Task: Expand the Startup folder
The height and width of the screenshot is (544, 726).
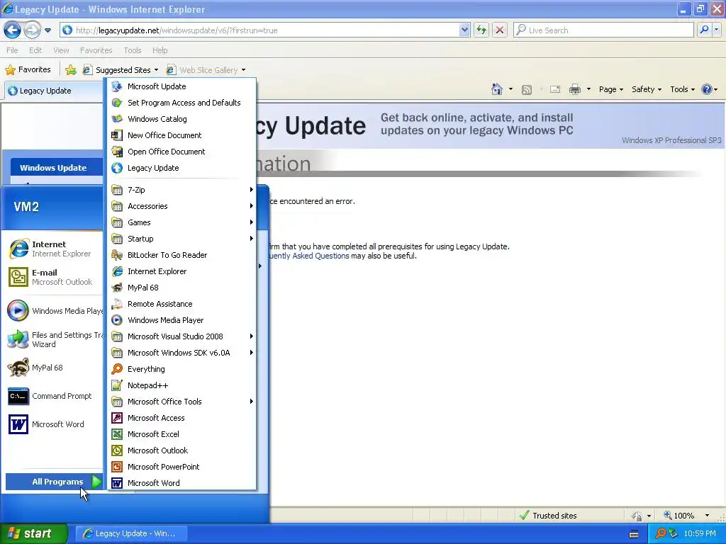Action: click(x=181, y=239)
